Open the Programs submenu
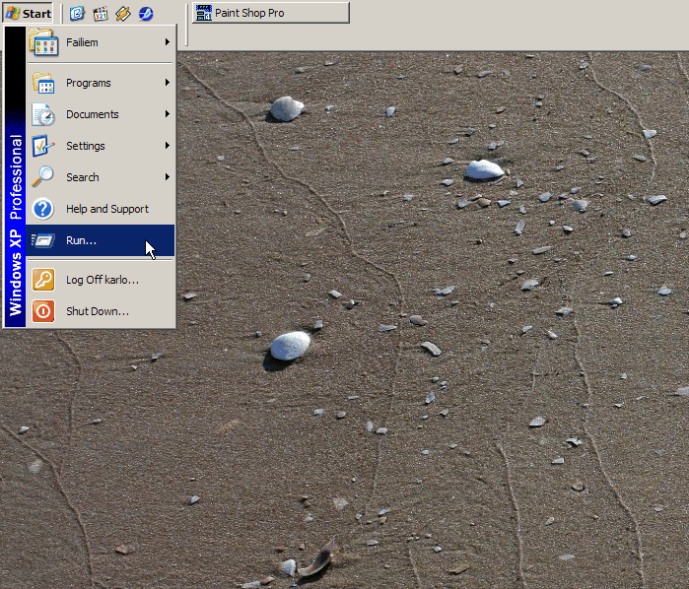 tap(101, 83)
